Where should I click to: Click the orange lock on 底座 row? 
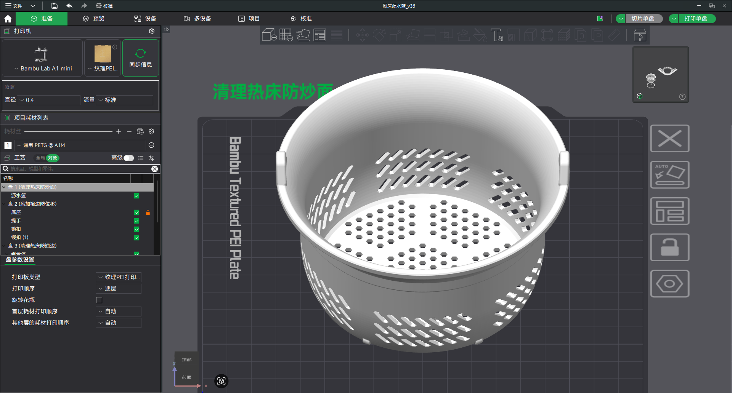148,212
